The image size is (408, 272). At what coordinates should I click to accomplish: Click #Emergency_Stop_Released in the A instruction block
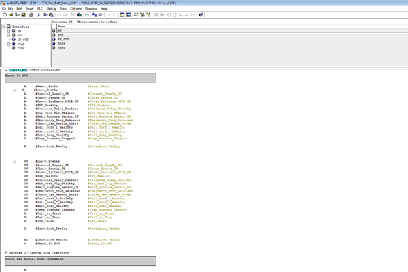(58, 120)
